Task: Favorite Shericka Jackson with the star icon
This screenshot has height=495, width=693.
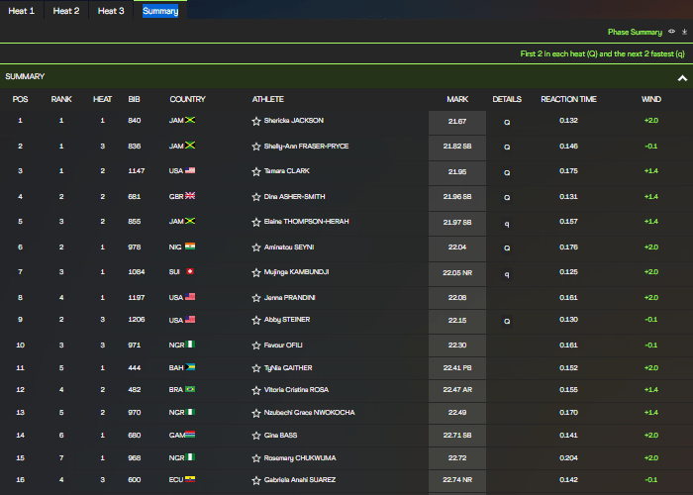Action: point(256,121)
